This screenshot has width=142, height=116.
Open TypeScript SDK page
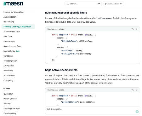pyautogui.click(x=10, y=61)
